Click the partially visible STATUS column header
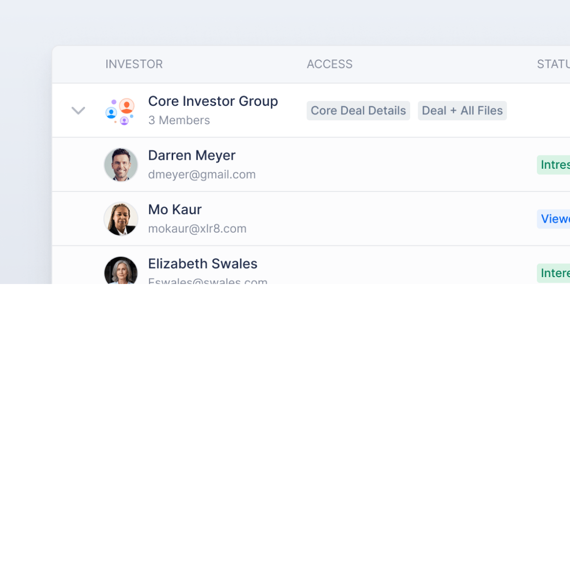The image size is (570, 570). pyautogui.click(x=553, y=64)
